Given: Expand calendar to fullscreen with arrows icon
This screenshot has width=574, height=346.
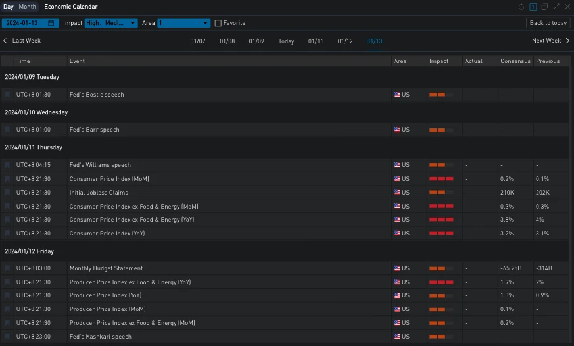Looking at the screenshot, I should pyautogui.click(x=556, y=7).
